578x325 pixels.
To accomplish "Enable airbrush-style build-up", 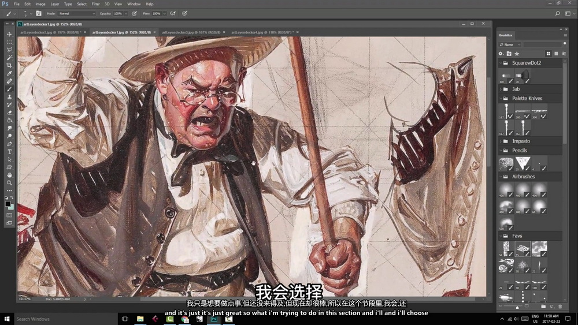I will tap(173, 14).
